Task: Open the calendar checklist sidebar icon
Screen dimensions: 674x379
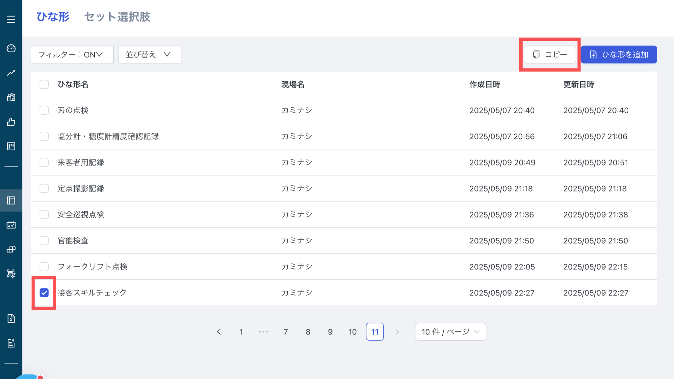Action: click(11, 225)
